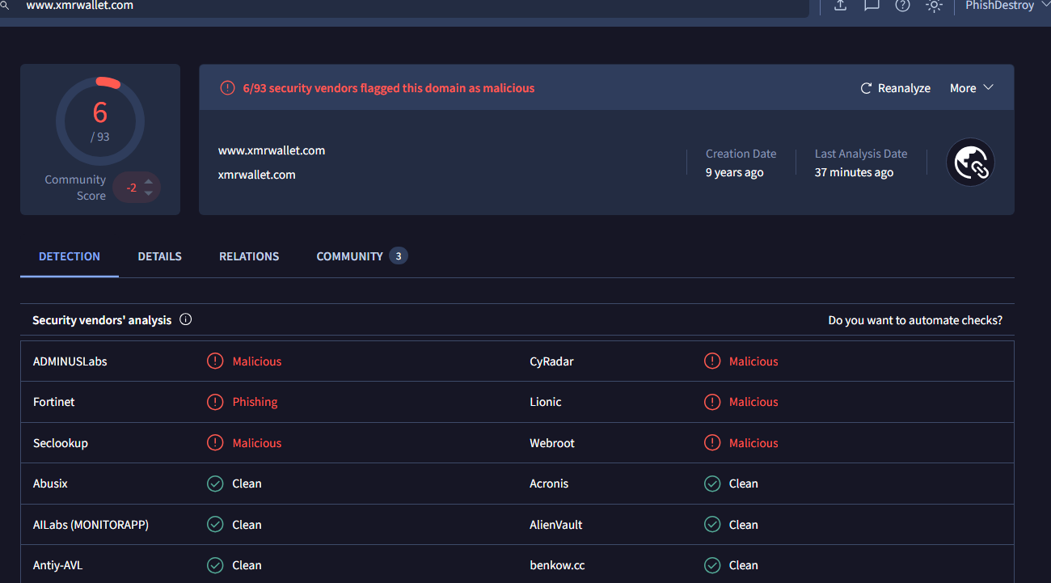Click the alert icon next to Fortinet's Phishing verdict
Viewport: 1051px width, 583px height.
click(215, 401)
